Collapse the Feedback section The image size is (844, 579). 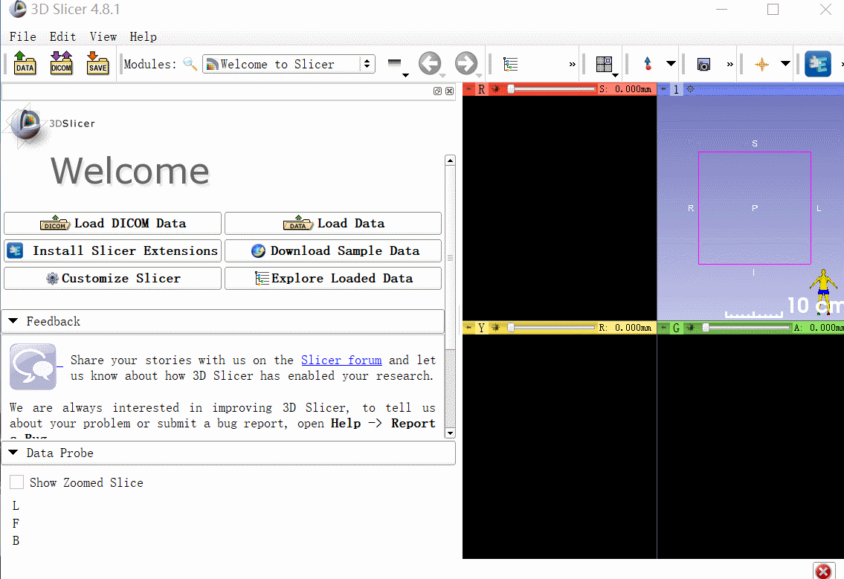click(x=13, y=321)
